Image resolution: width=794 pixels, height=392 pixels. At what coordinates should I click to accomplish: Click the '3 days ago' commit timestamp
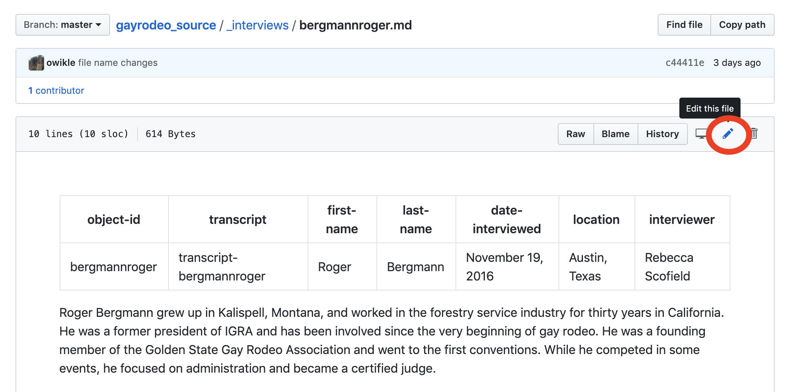pyautogui.click(x=737, y=62)
